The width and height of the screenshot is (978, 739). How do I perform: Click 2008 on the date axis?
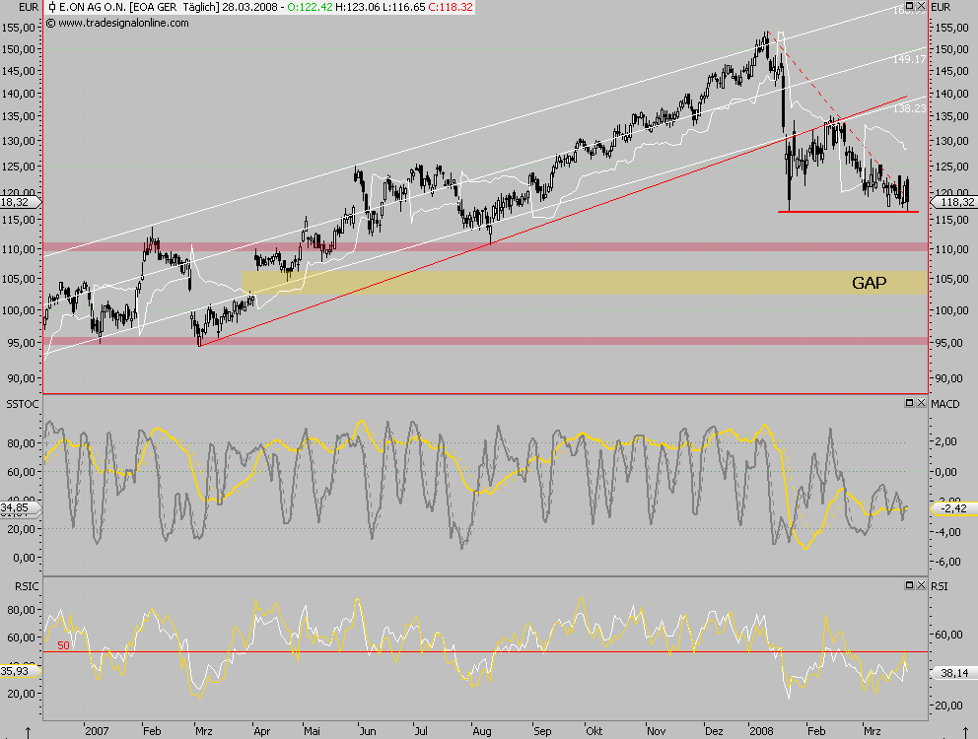pos(759,730)
